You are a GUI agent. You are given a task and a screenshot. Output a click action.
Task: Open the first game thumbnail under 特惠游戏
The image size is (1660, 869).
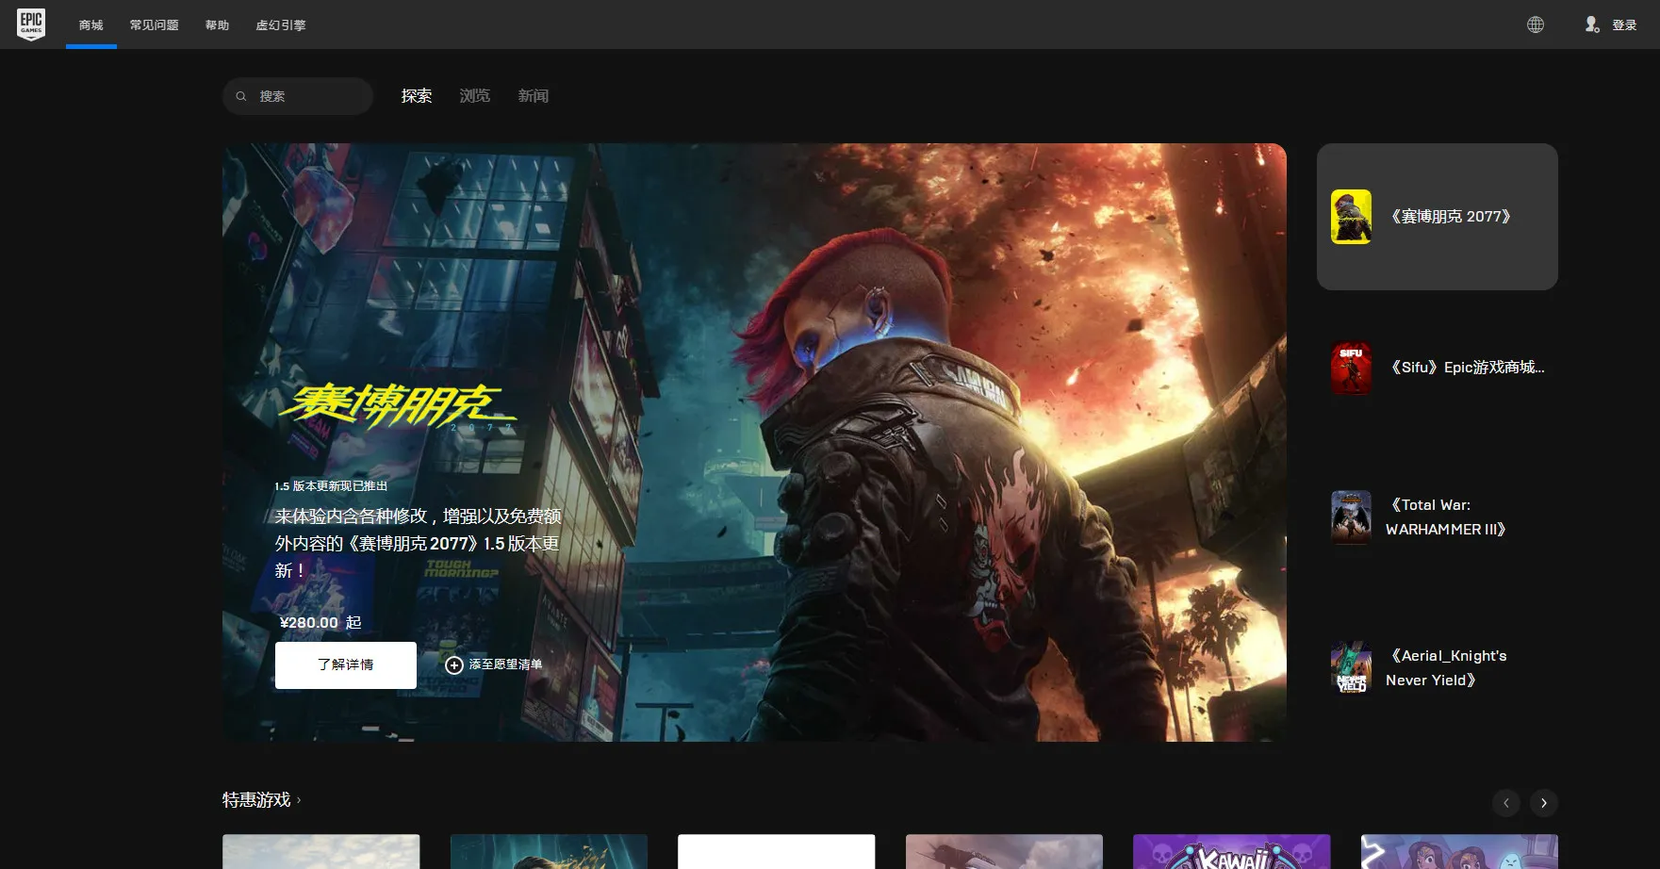320,851
